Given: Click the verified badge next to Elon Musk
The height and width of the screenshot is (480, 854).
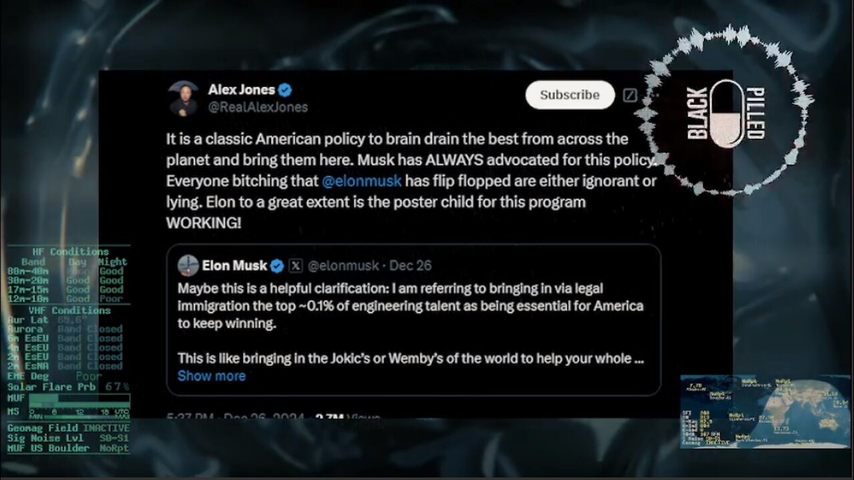Looking at the screenshot, I should (277, 266).
